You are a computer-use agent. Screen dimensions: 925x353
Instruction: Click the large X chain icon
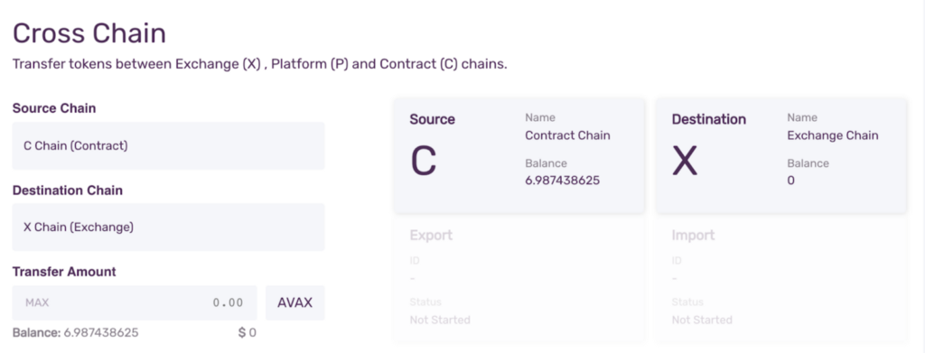pos(685,161)
